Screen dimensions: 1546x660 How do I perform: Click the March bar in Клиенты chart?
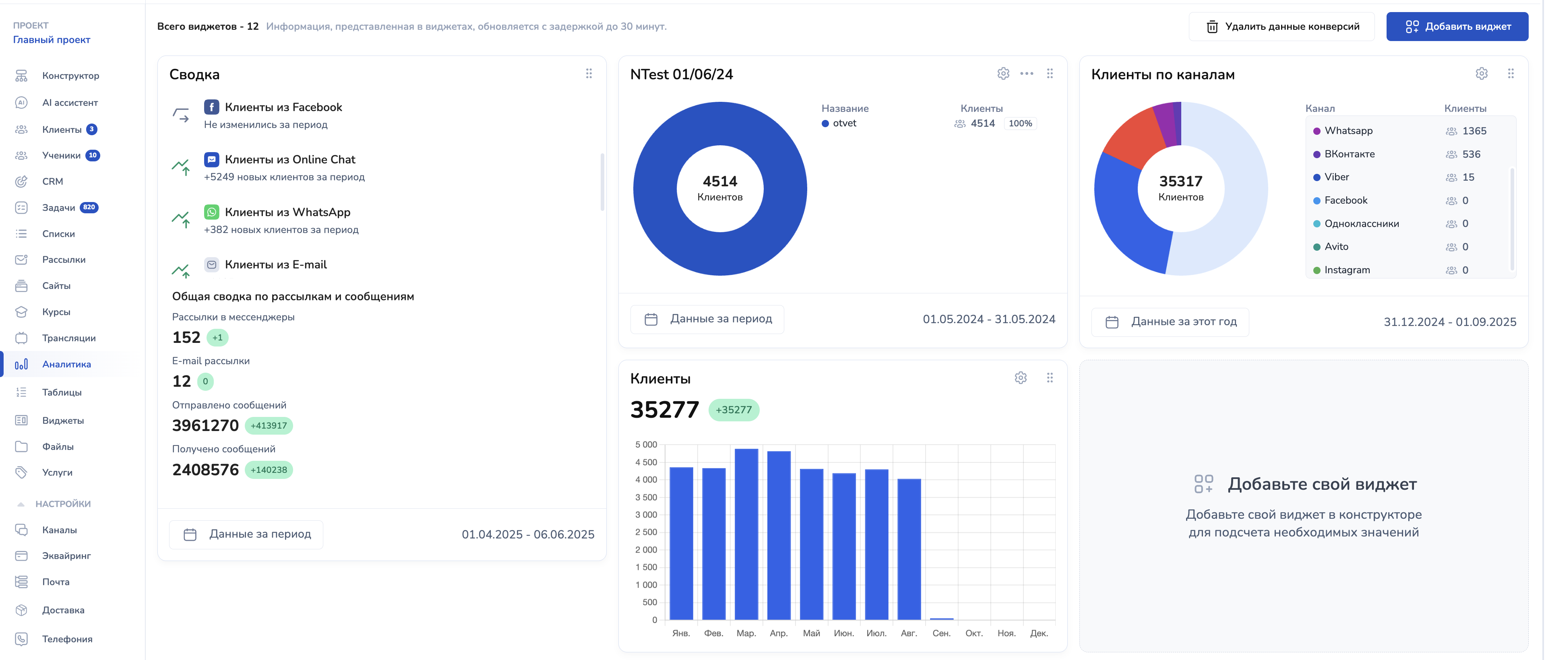pos(746,533)
